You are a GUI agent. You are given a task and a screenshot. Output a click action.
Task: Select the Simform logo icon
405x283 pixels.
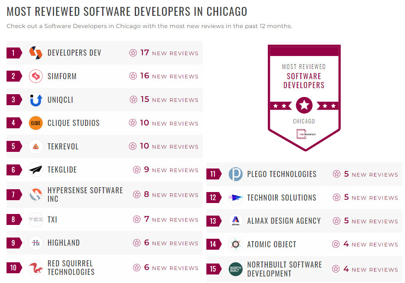point(35,76)
